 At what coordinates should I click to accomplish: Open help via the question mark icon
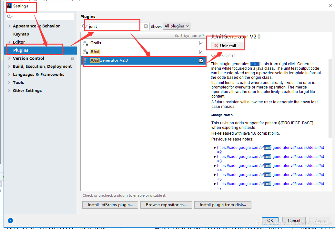pyautogui.click(x=10, y=221)
